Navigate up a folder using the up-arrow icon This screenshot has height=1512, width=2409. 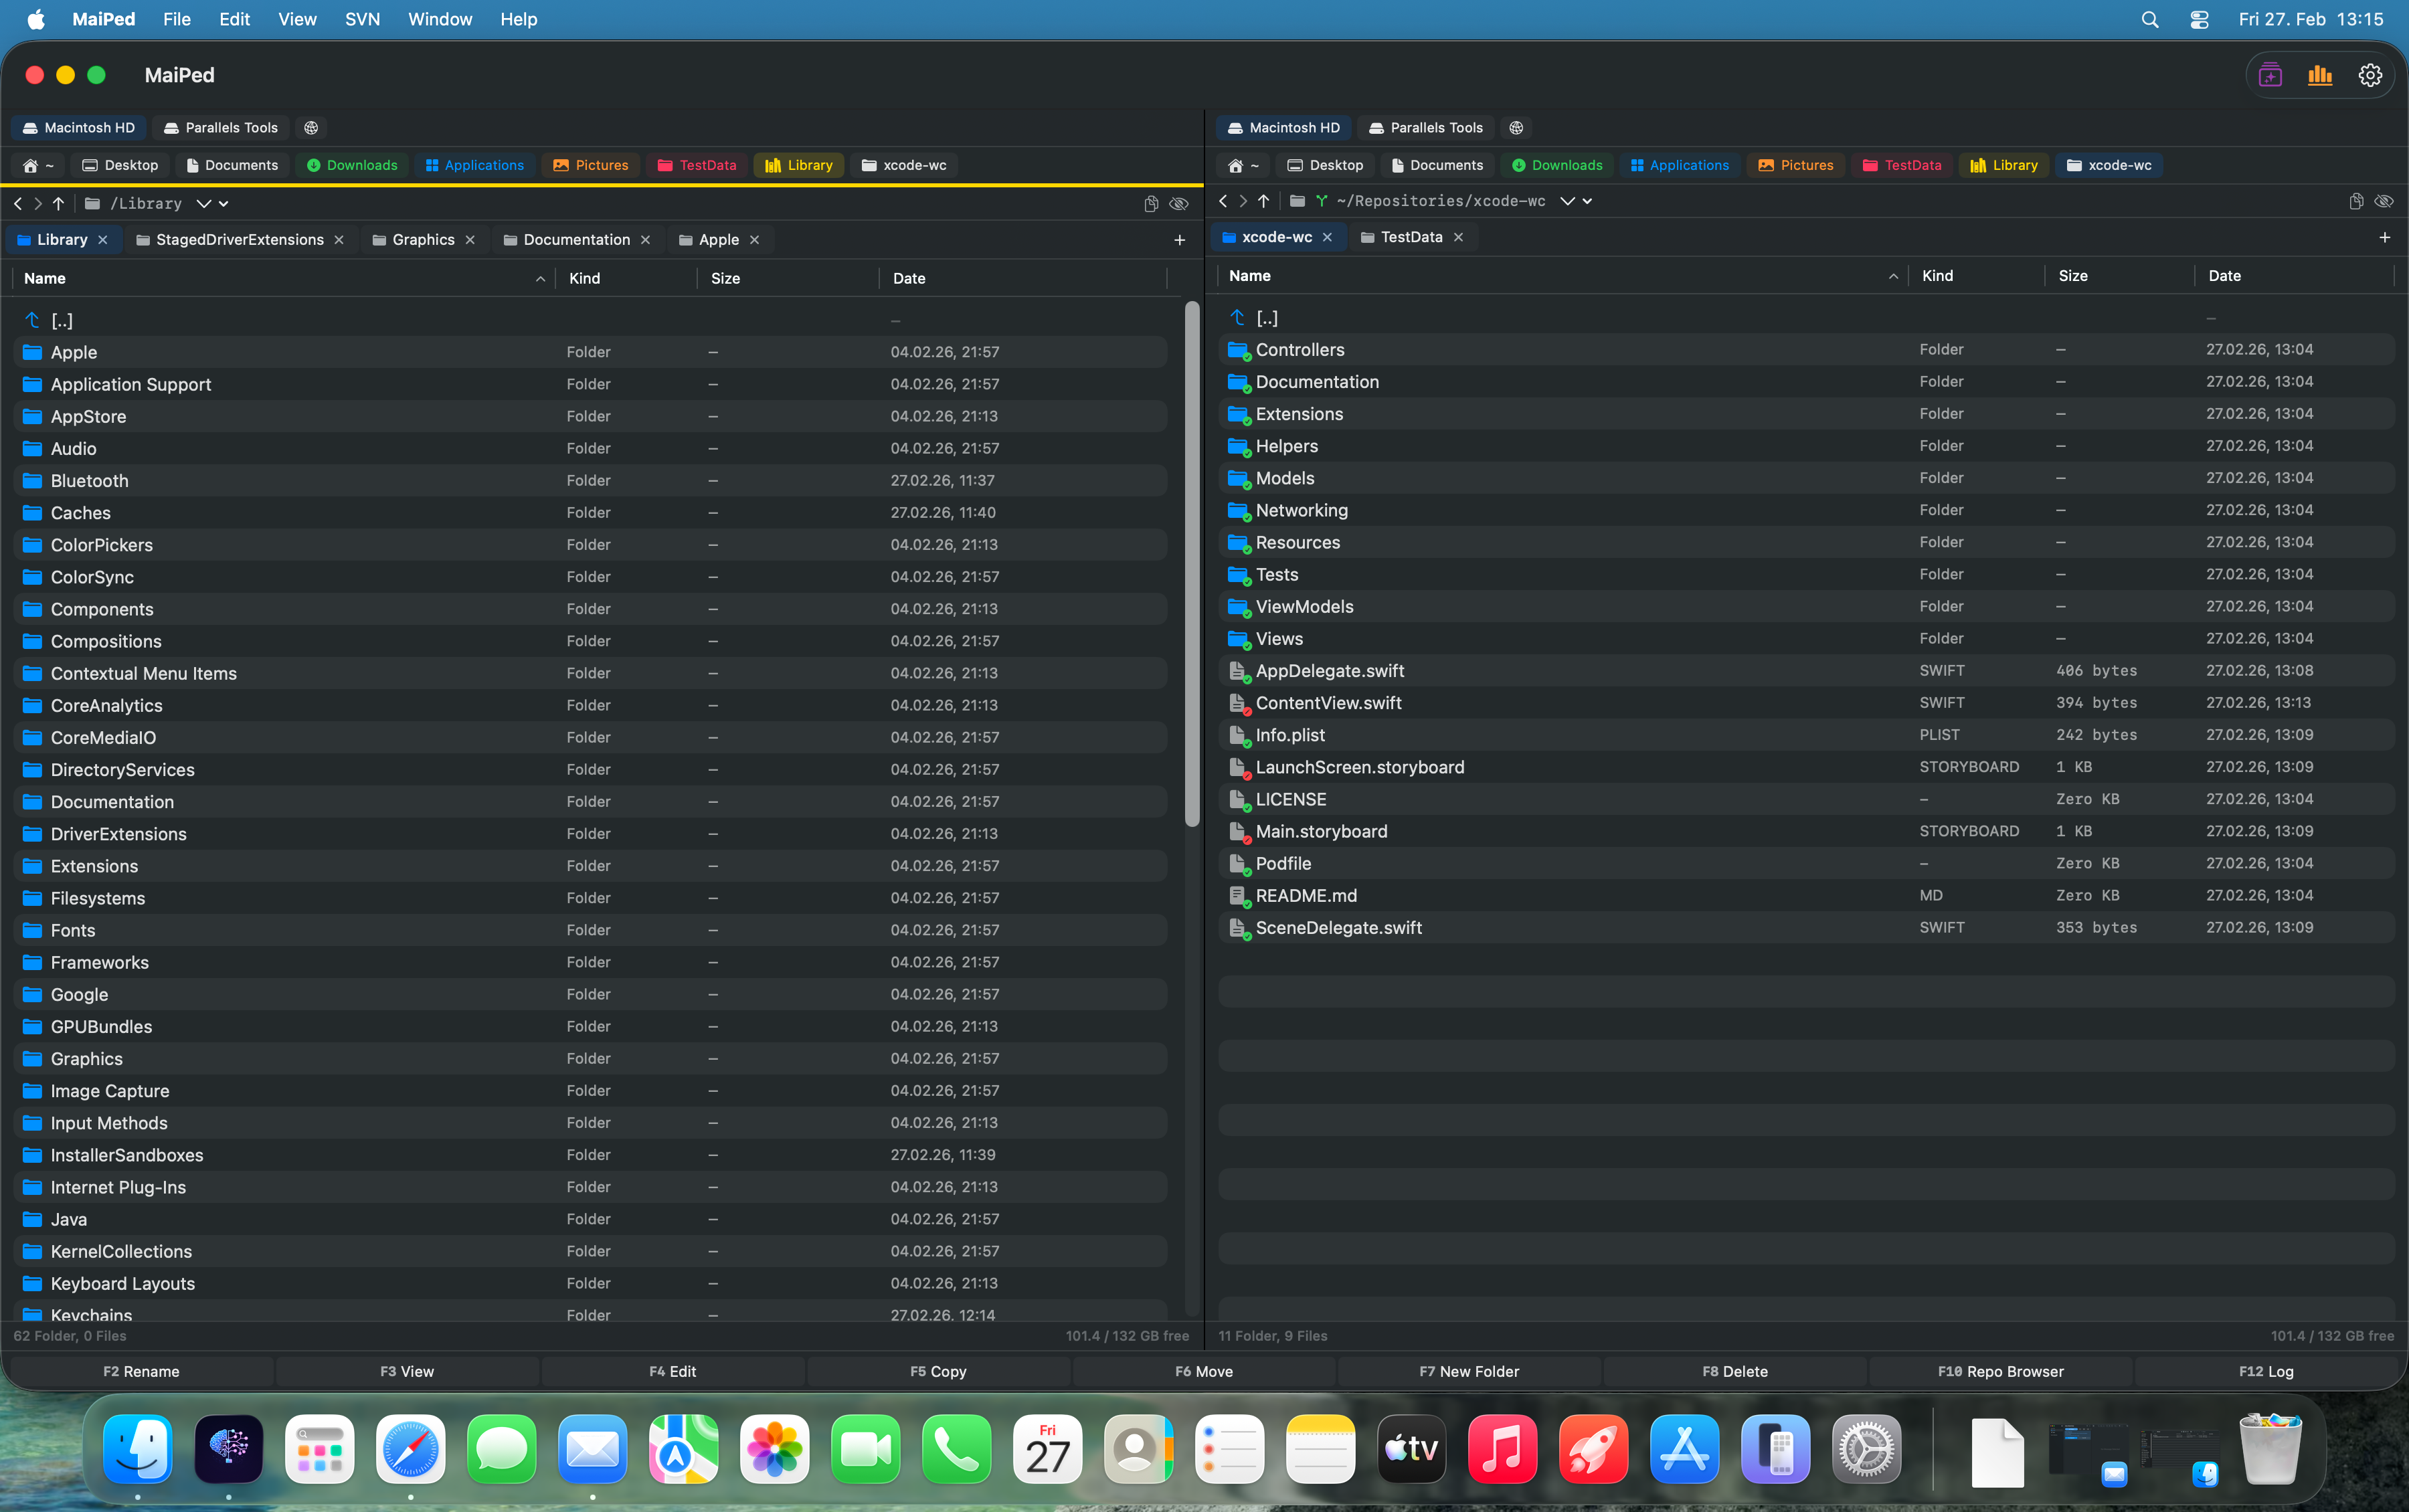tap(58, 203)
